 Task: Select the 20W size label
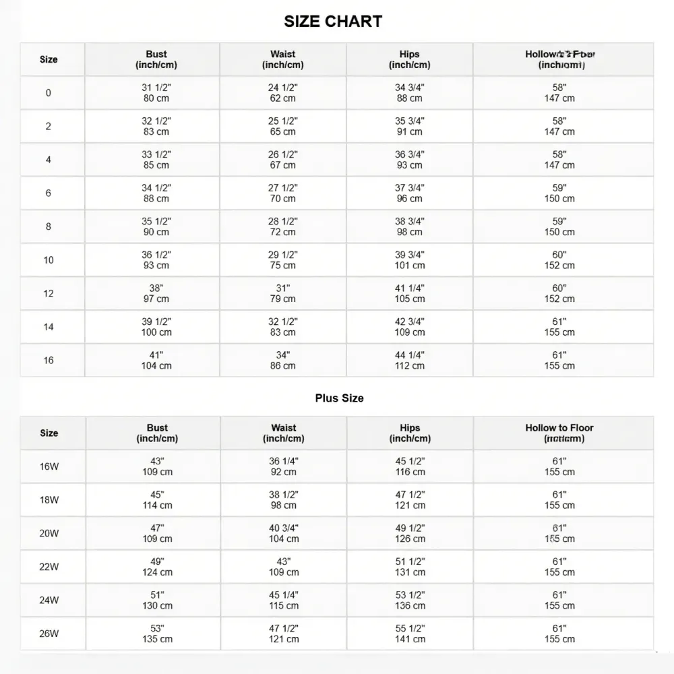pyautogui.click(x=49, y=534)
